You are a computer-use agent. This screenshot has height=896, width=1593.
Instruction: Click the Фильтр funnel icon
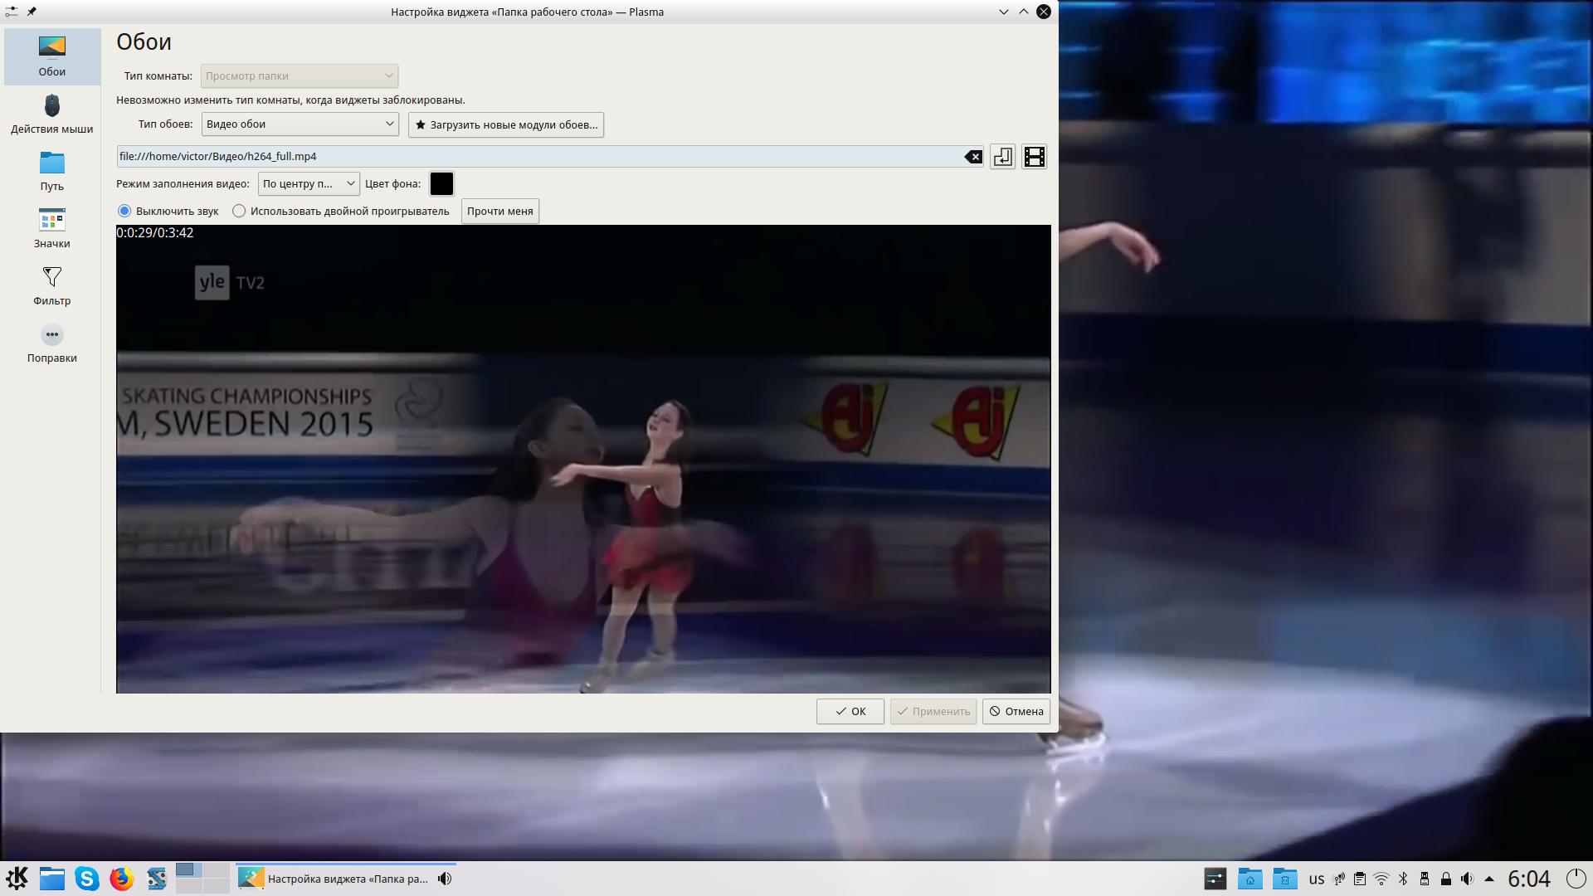(51, 277)
